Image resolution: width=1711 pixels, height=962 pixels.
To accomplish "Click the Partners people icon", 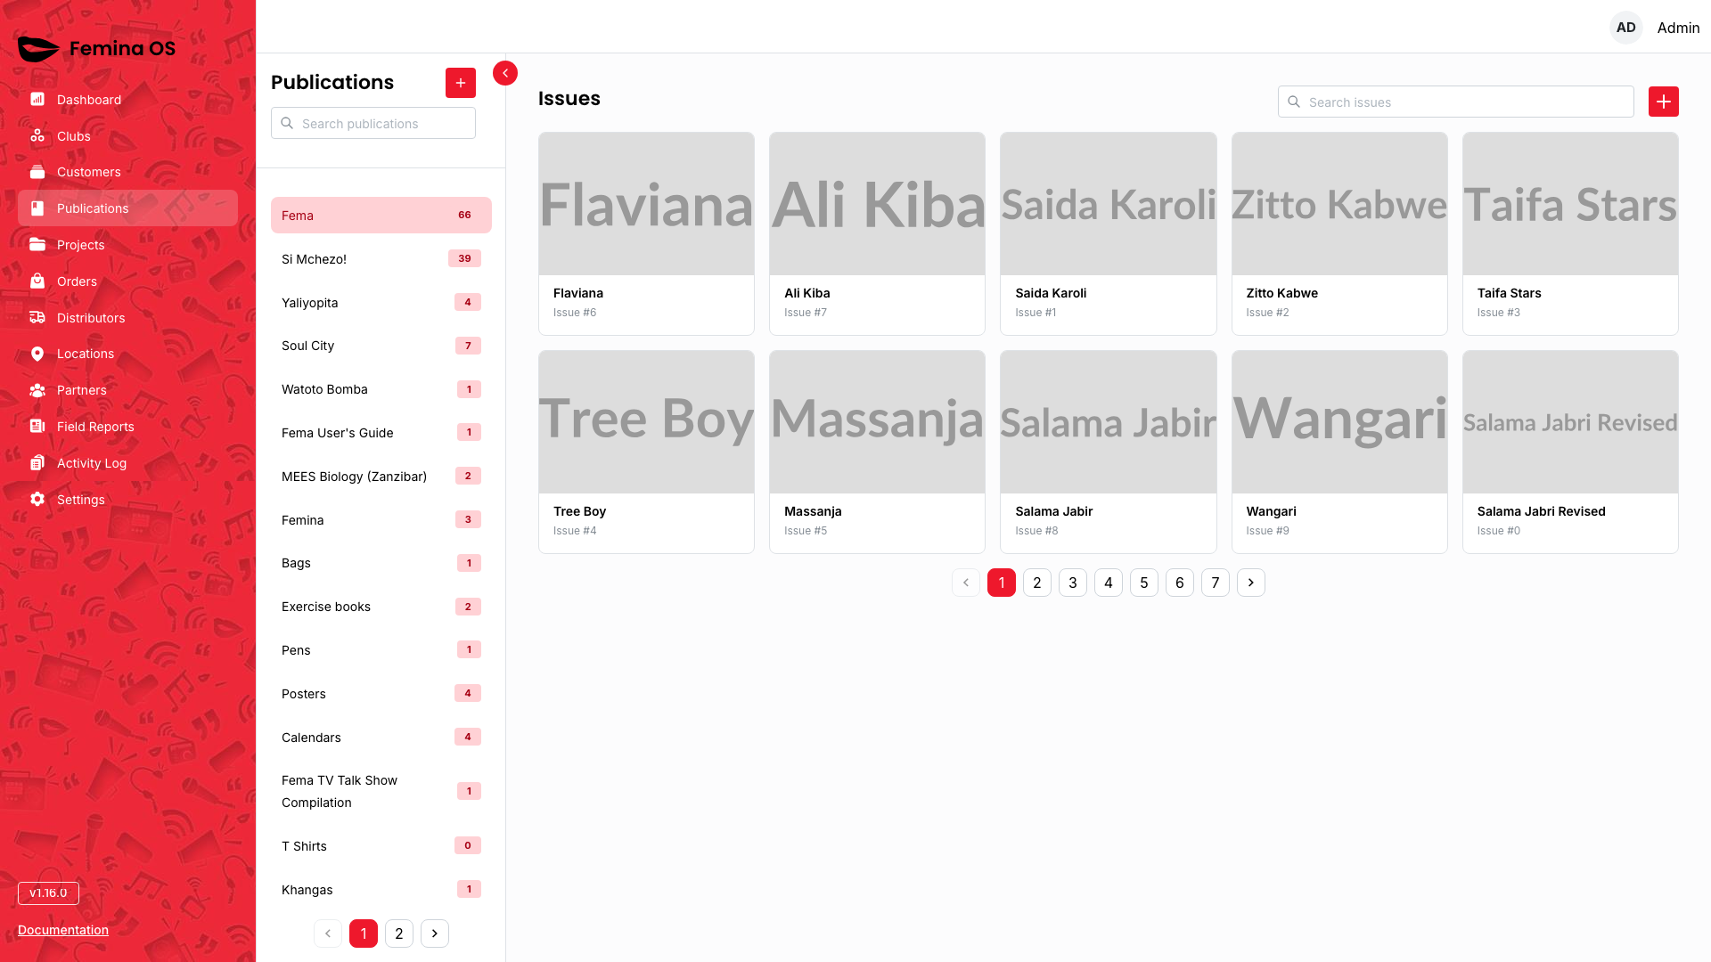I will point(37,390).
